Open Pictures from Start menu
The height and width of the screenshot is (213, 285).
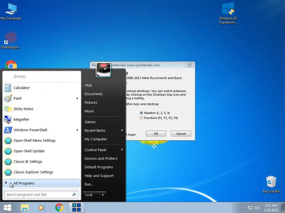(91, 103)
